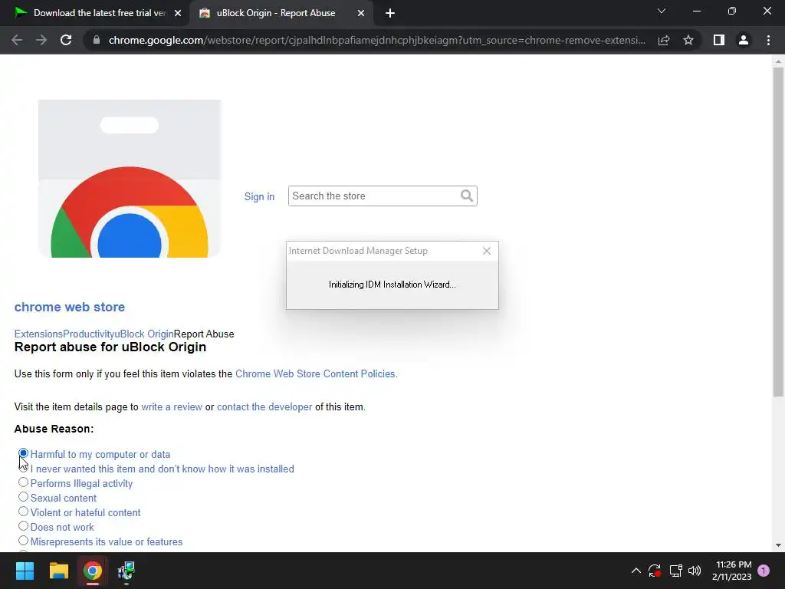Image resolution: width=785 pixels, height=589 pixels.
Task: Bookmark this tab with the star icon
Action: click(688, 40)
